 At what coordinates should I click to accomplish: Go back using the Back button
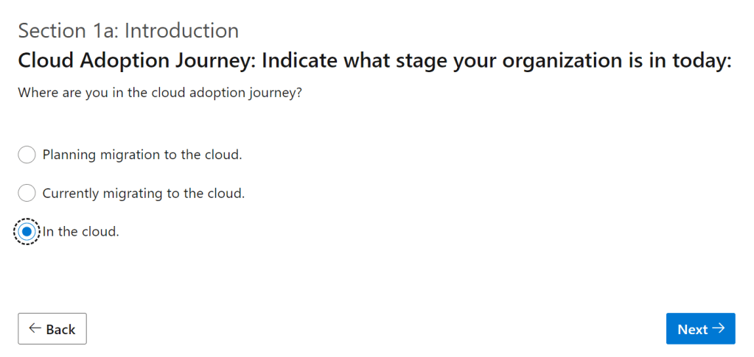pos(52,329)
